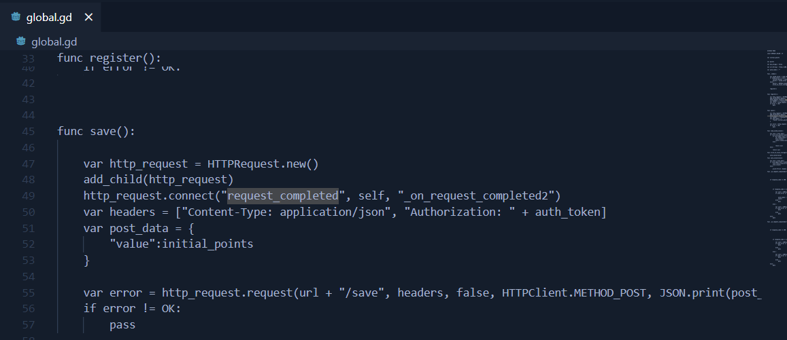Click line number 51 in the gutter
Image resolution: width=787 pixels, height=340 pixels.
29,228
